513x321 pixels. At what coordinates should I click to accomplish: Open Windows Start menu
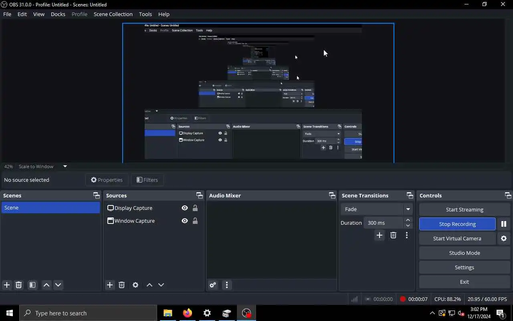[10, 313]
